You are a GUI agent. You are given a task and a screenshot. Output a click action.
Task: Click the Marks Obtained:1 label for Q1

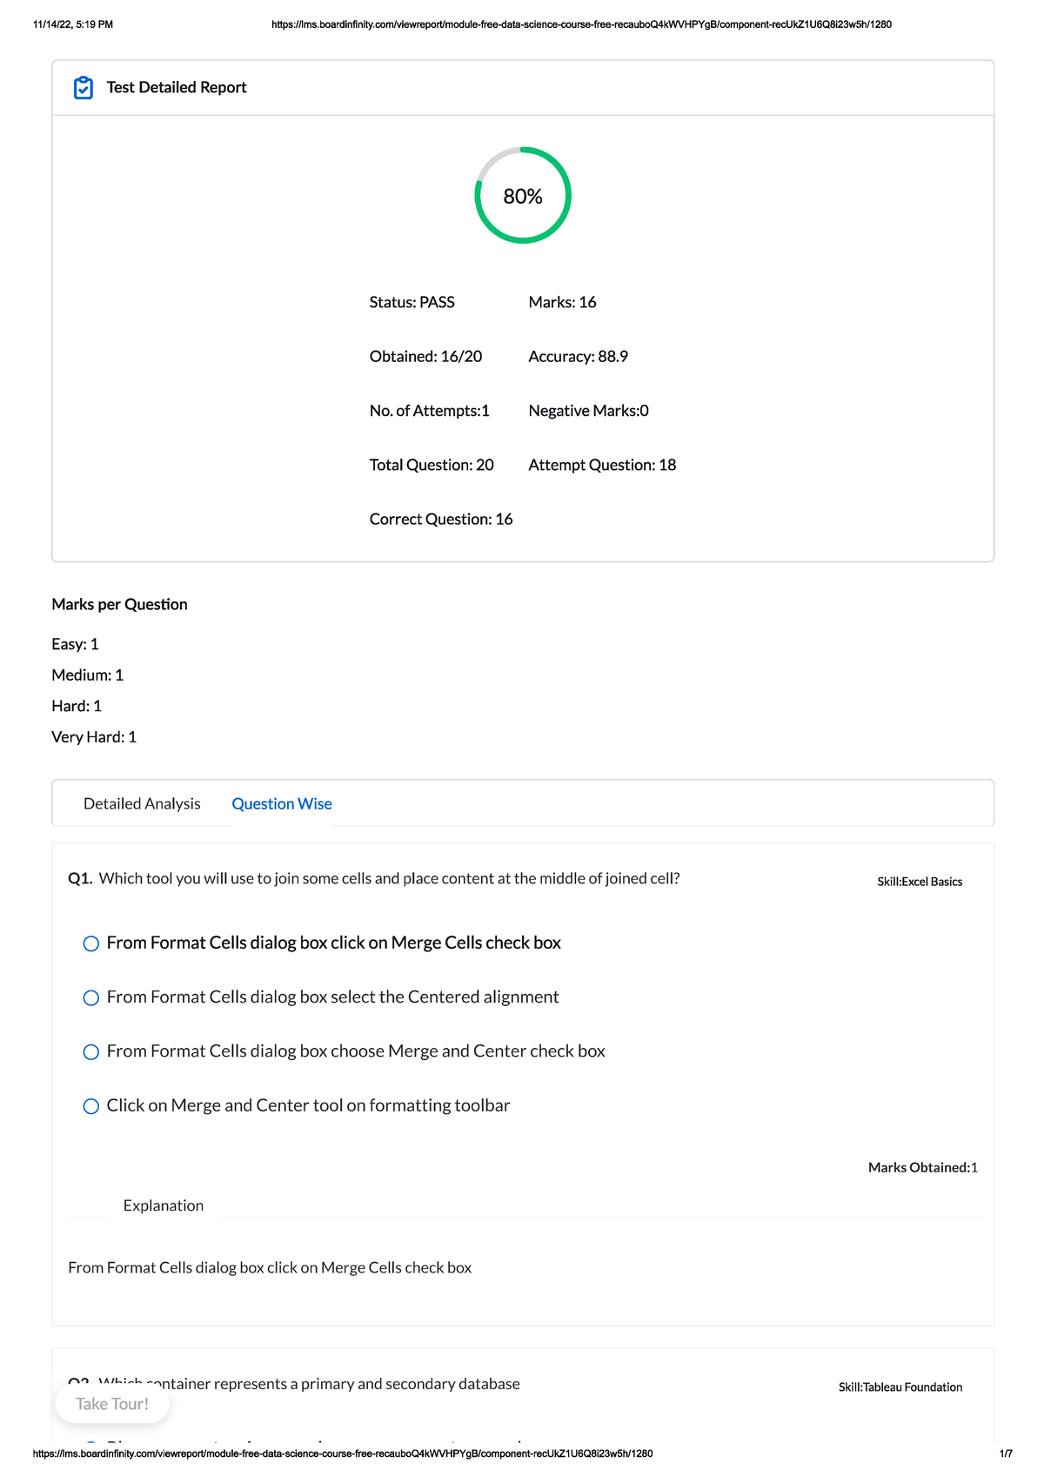pos(922,1167)
